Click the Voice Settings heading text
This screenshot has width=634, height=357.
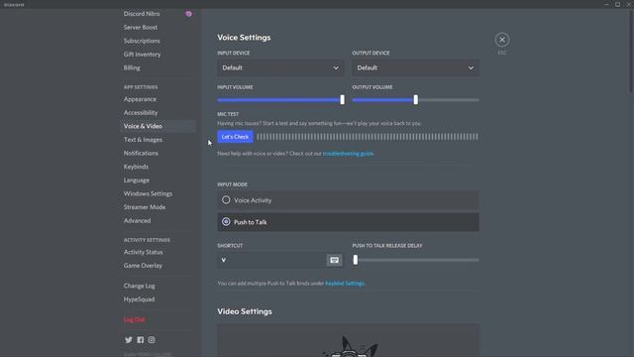244,38
